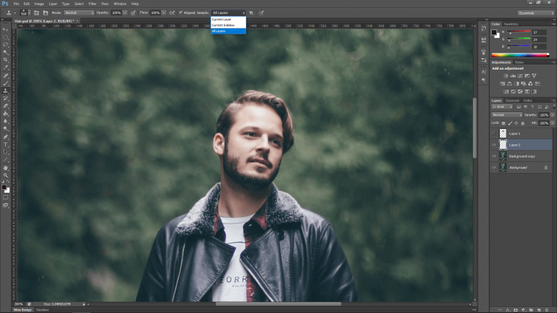Select the Brush tool

pos(5,83)
